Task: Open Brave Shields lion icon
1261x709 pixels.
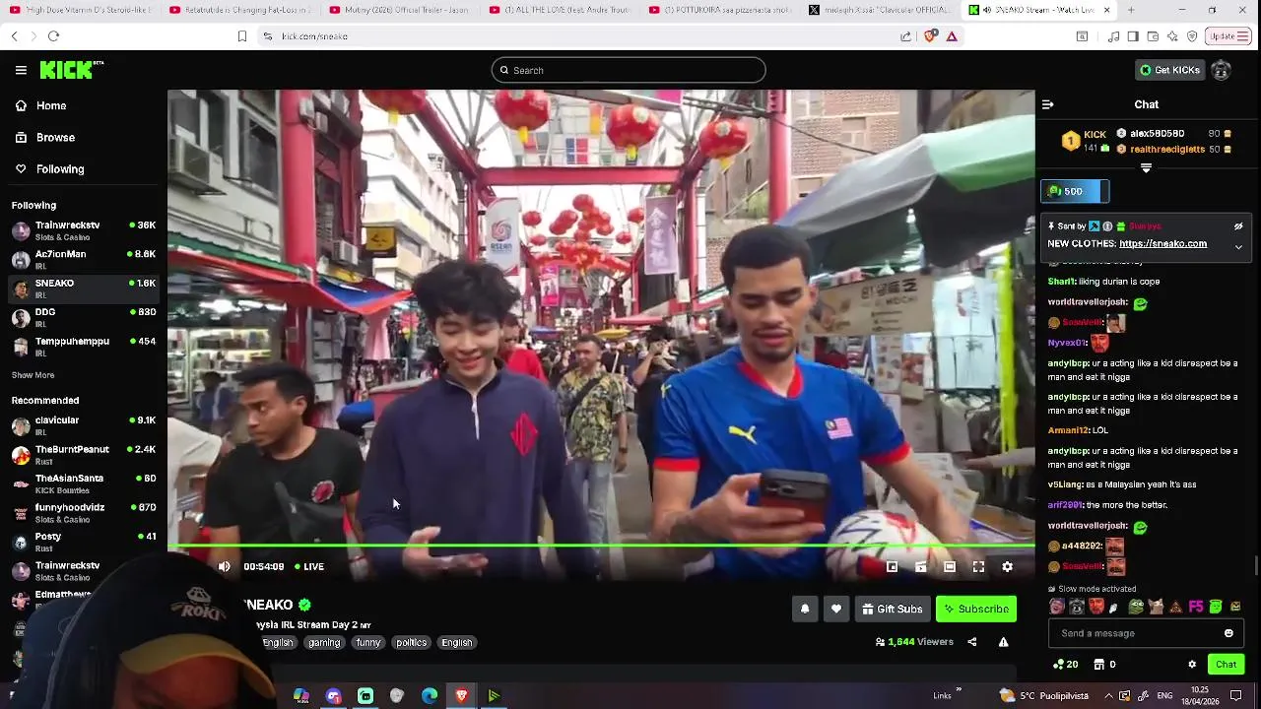Action: pyautogui.click(x=930, y=35)
